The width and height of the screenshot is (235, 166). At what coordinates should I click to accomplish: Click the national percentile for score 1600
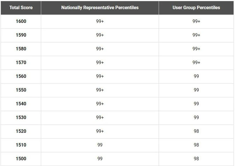tap(100, 21)
